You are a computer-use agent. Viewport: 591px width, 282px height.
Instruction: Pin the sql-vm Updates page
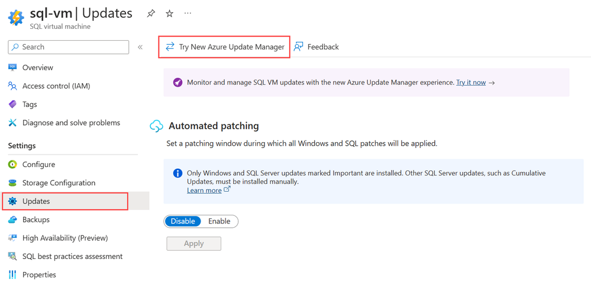(151, 14)
